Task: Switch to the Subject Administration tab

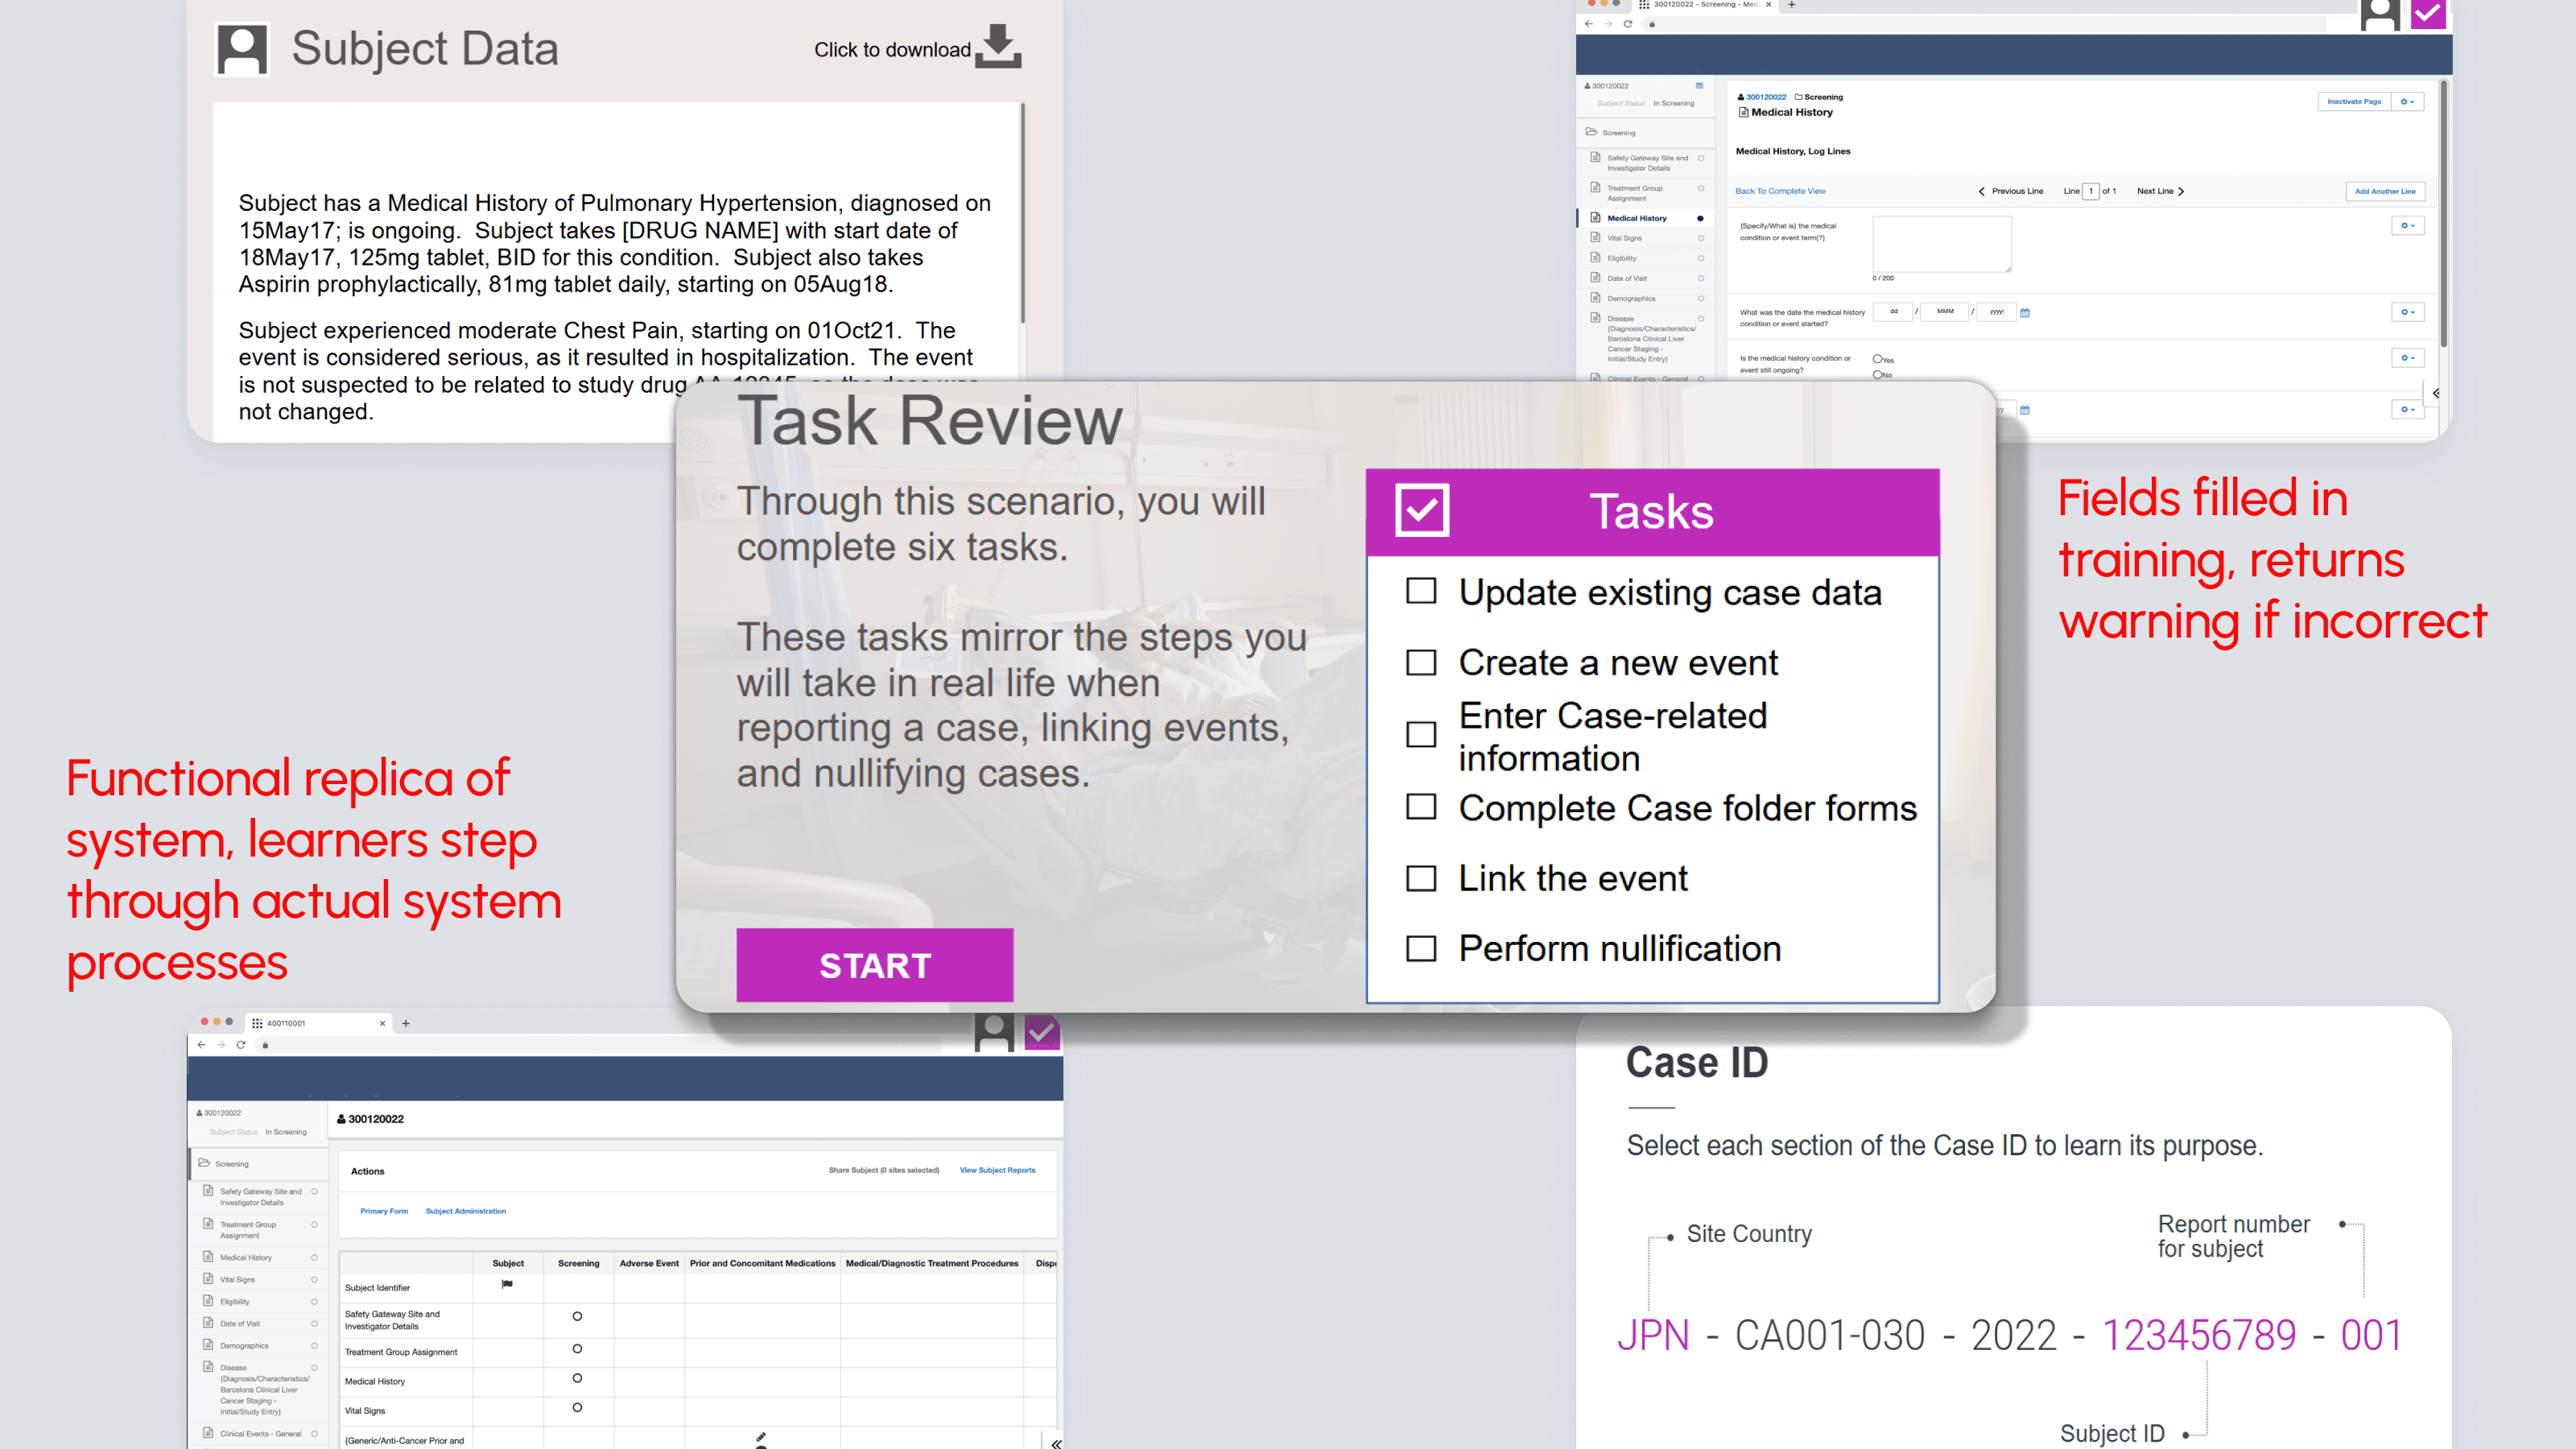Action: (x=465, y=1211)
